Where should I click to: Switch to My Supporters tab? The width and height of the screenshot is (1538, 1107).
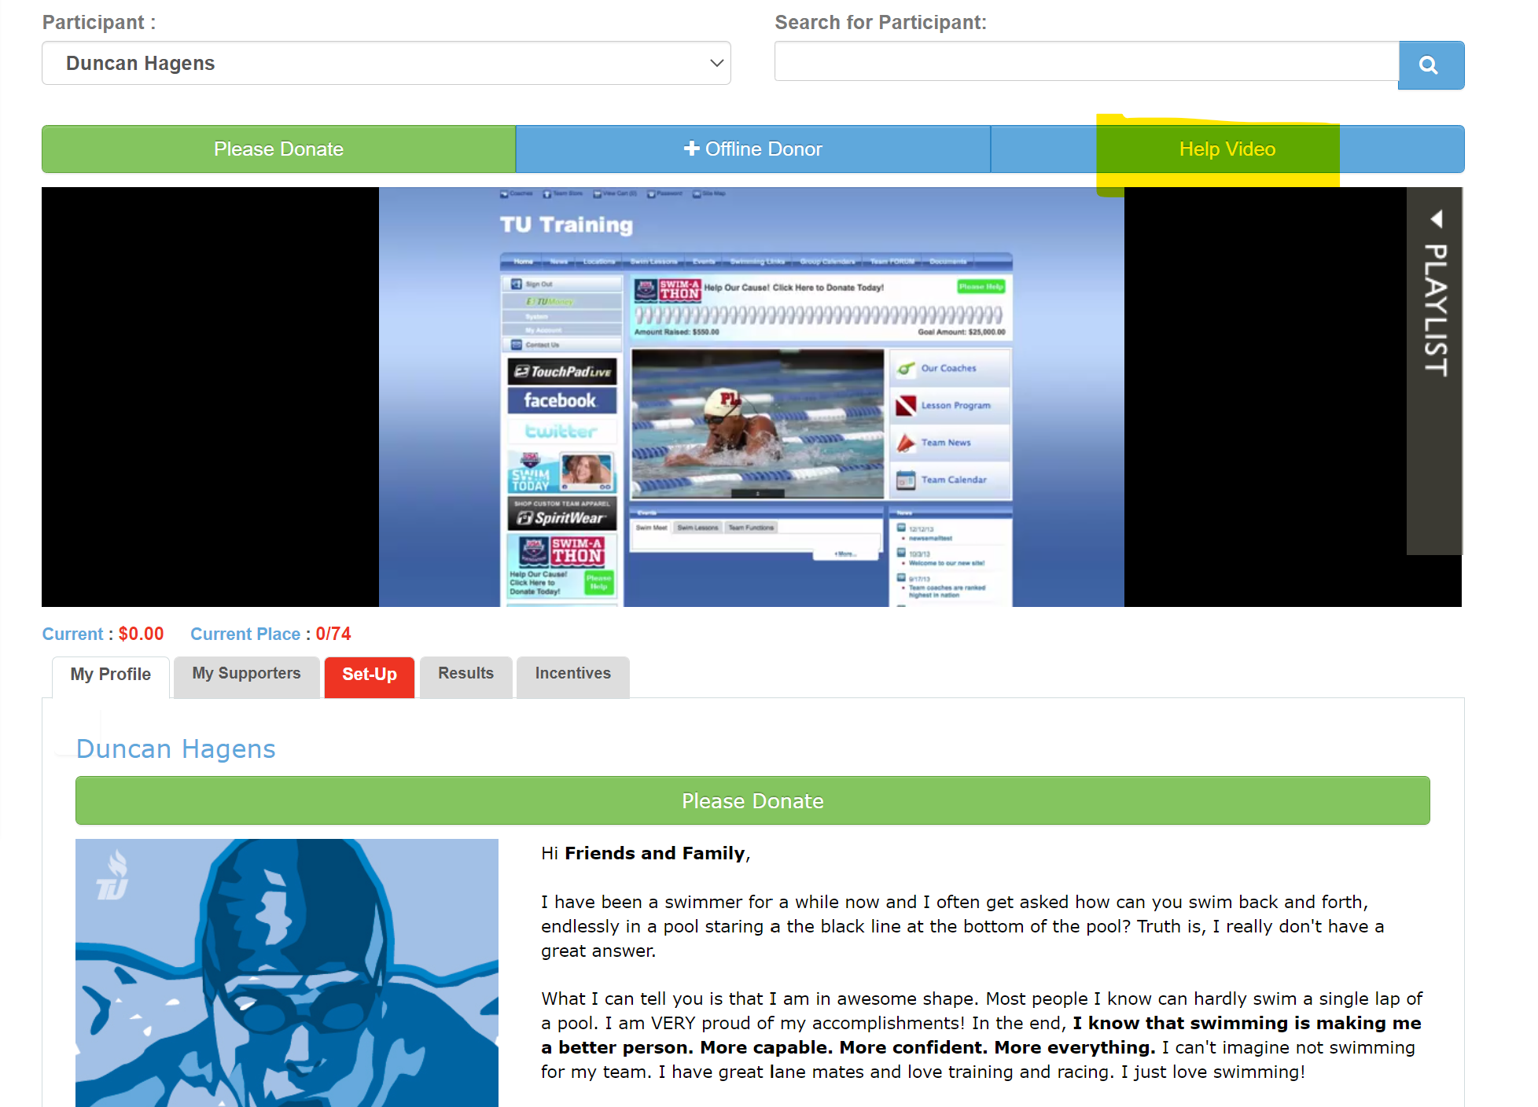click(x=246, y=674)
